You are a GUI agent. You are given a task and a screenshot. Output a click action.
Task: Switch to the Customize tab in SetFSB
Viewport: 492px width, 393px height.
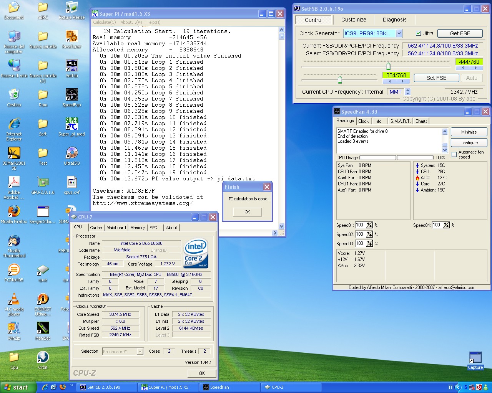[354, 20]
